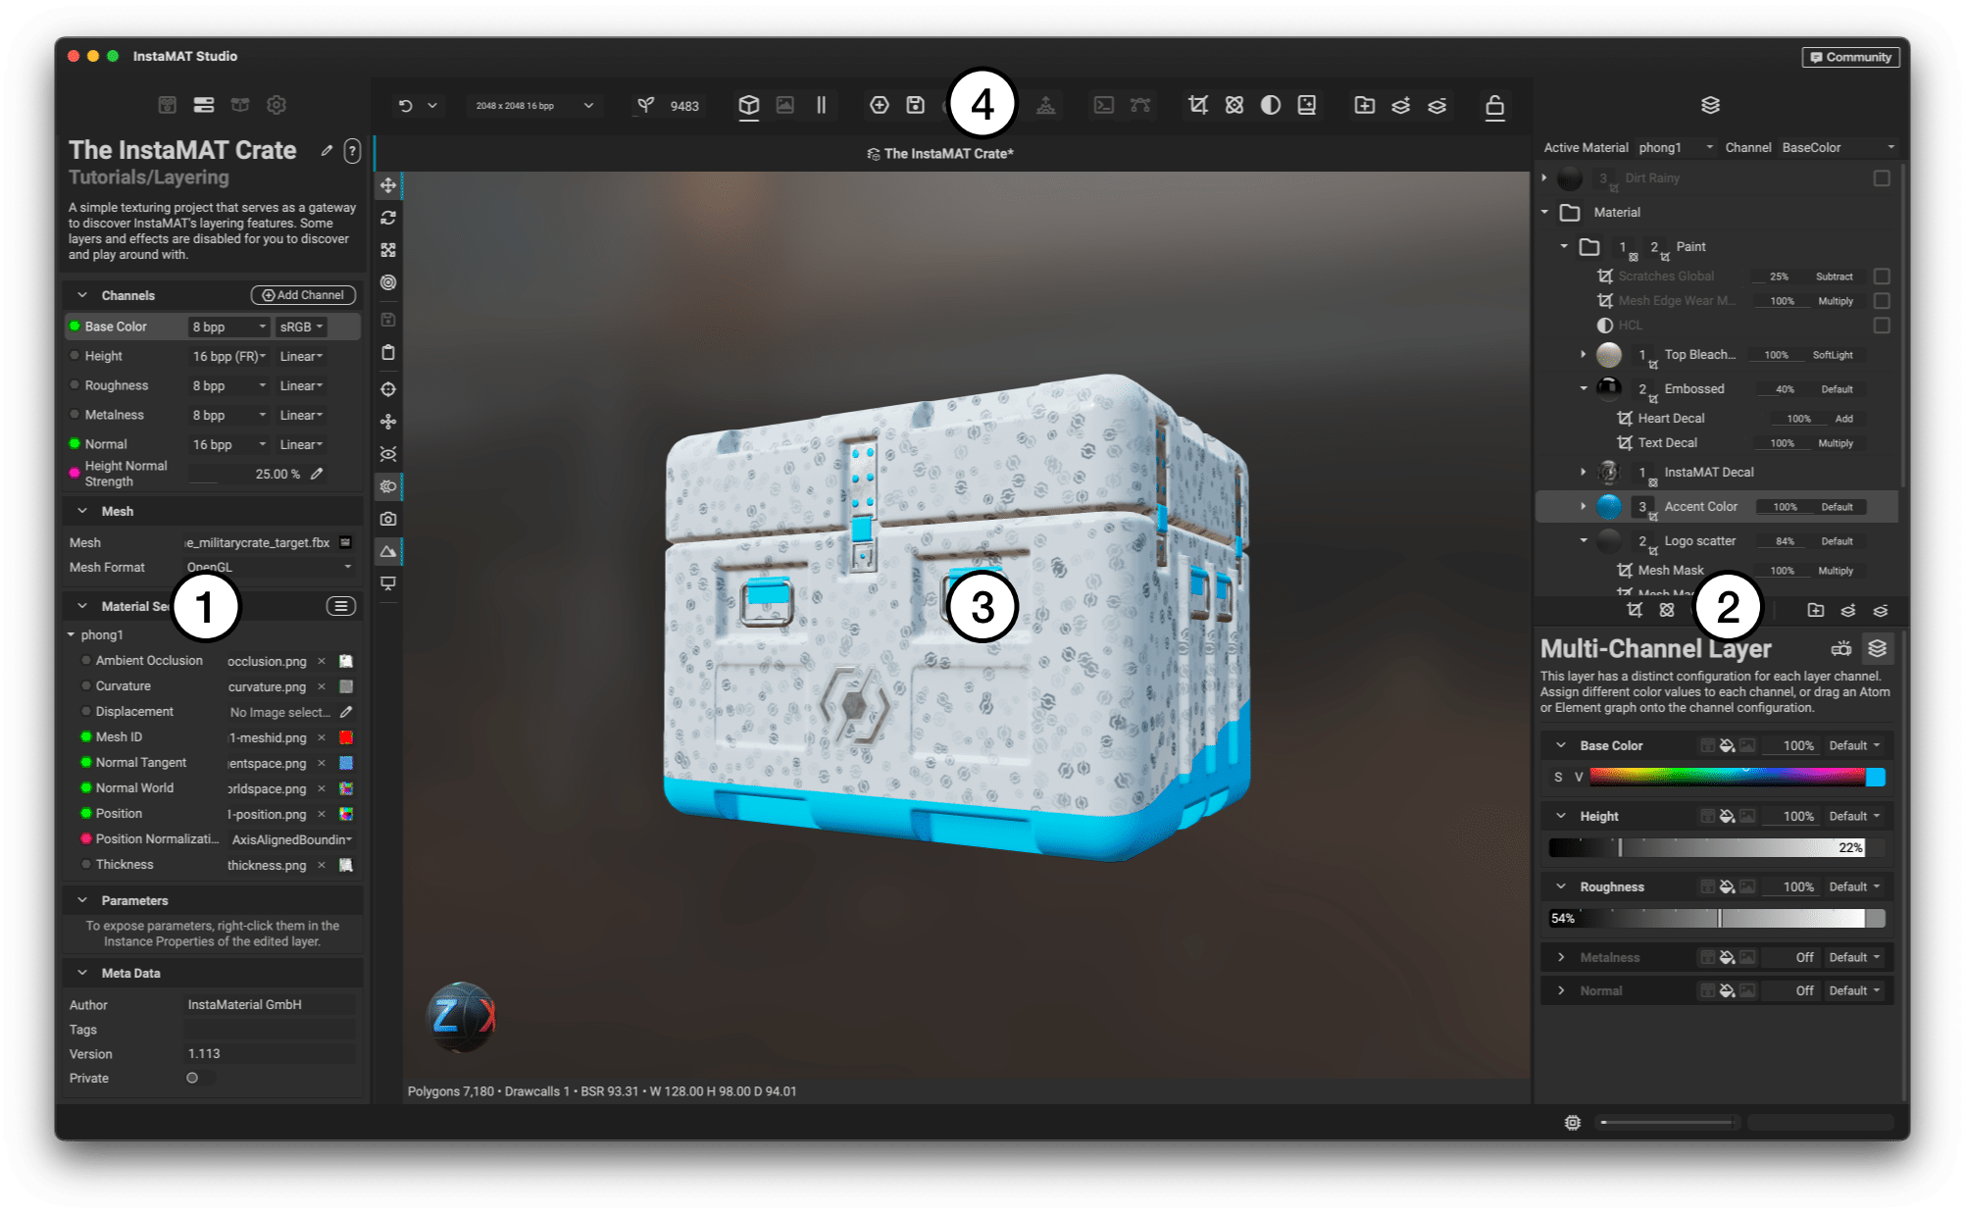Collapse the Embossed layer group
The height and width of the screenshot is (1213, 1965).
[1584, 388]
